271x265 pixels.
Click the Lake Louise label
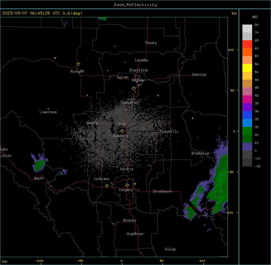(5, 152)
